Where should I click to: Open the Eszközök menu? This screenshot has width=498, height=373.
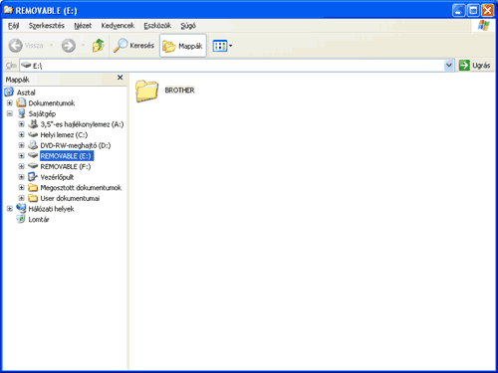pos(157,26)
